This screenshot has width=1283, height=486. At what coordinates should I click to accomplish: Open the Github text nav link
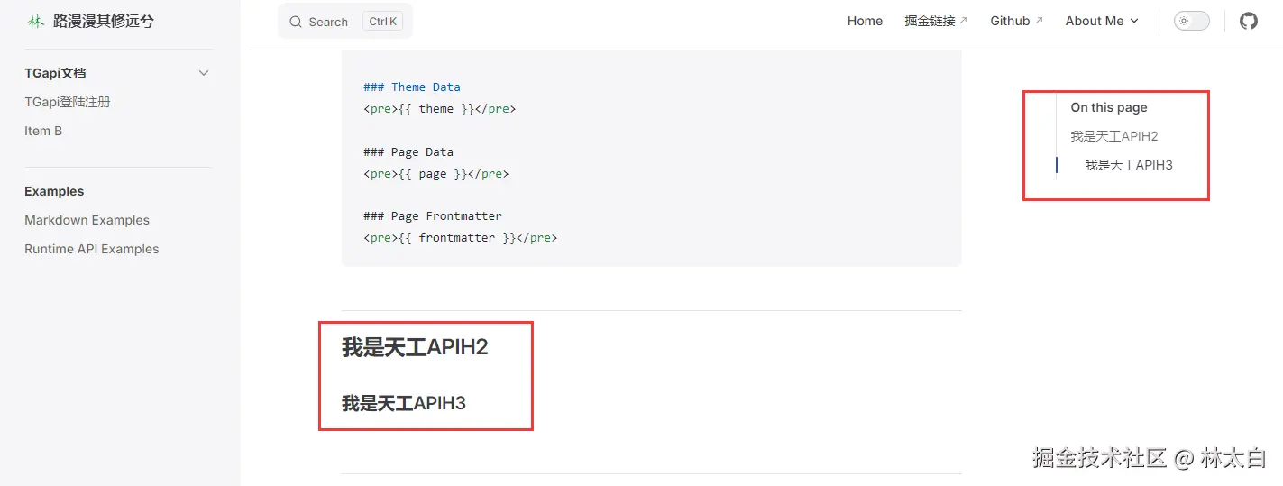pyautogui.click(x=1010, y=21)
